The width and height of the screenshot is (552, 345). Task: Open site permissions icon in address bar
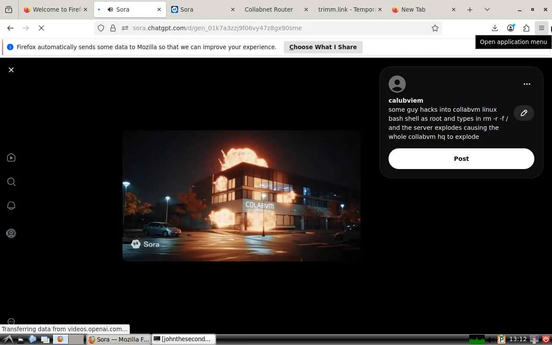click(x=125, y=28)
